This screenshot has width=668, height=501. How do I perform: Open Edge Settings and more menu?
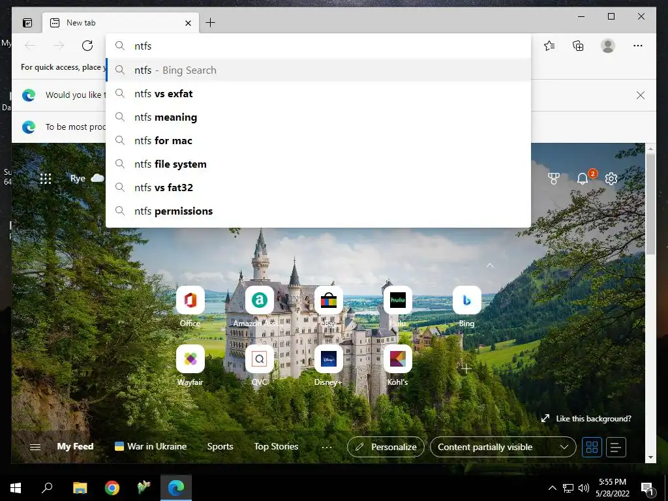[638, 46]
